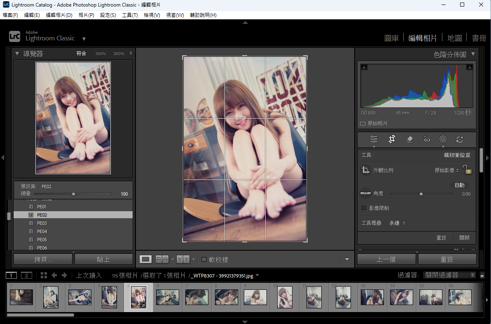Collapse the 導覽器 navigator panel
Screen dimensions: 491x324
(17, 54)
